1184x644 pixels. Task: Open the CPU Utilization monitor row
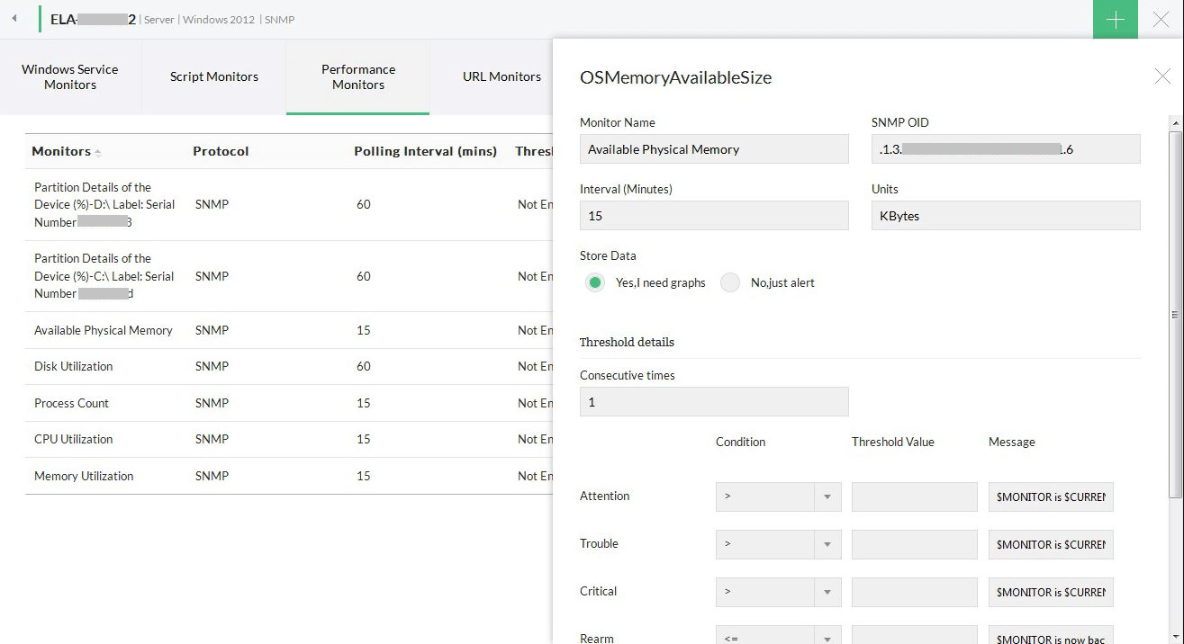[x=74, y=440]
